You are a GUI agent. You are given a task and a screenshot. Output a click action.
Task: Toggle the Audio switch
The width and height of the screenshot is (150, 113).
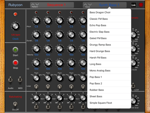pos(10,80)
